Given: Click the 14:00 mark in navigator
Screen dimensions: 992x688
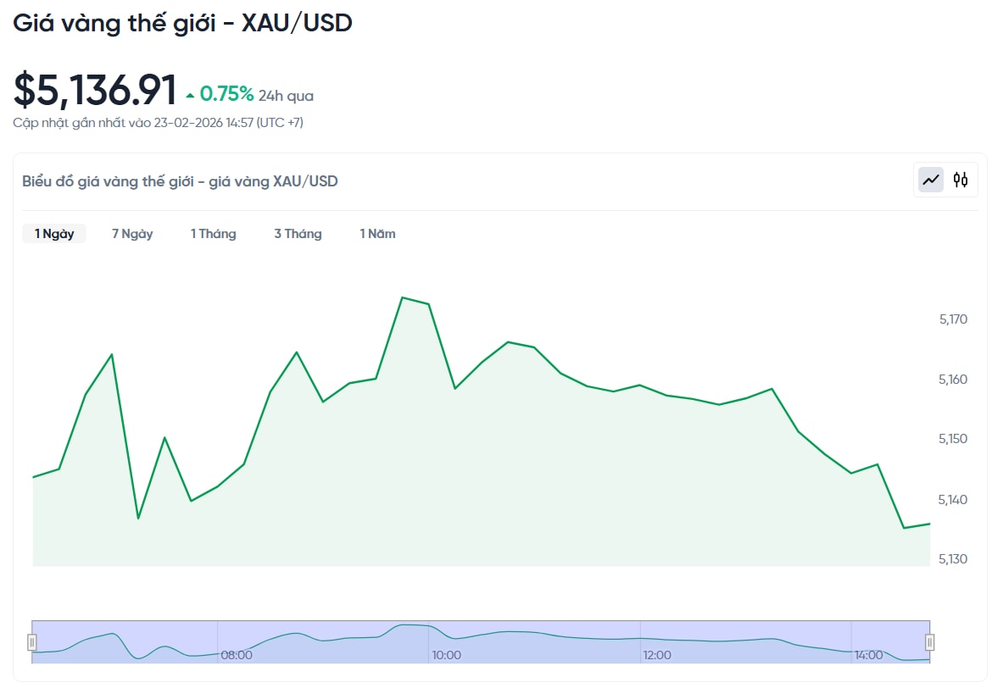Looking at the screenshot, I should 868,655.
